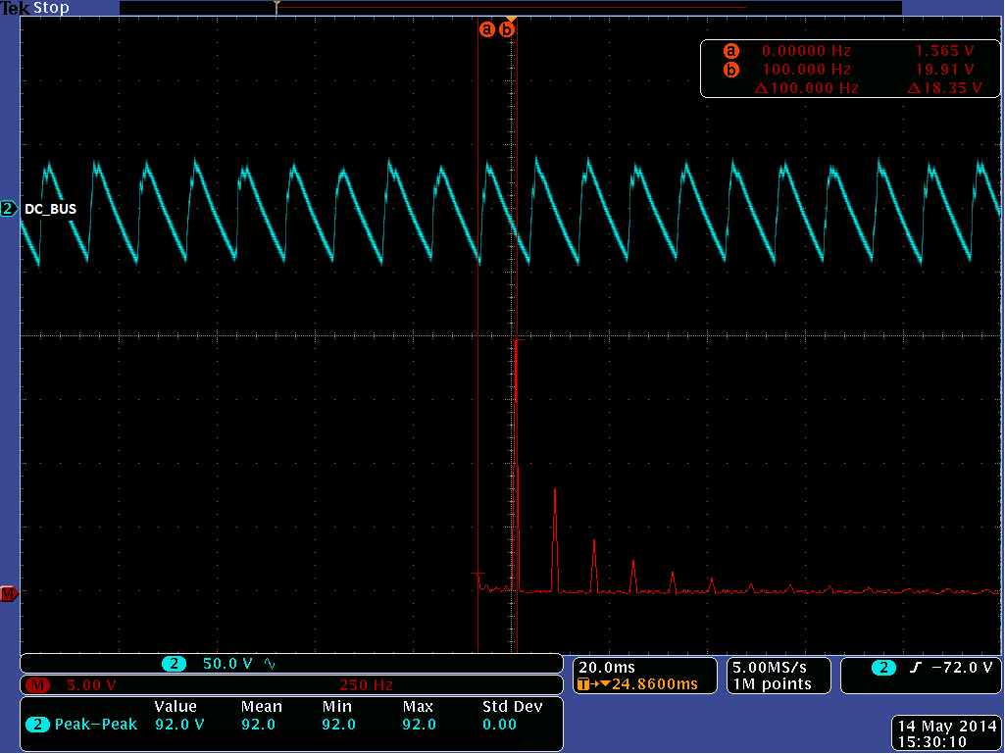Click cursor 'b' icon in readout box
1005x754 pixels.
point(730,70)
